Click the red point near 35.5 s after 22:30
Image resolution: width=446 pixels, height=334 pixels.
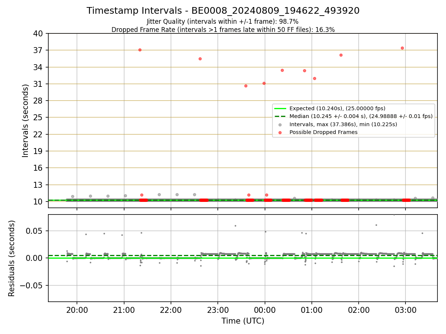pyautogui.click(x=200, y=59)
